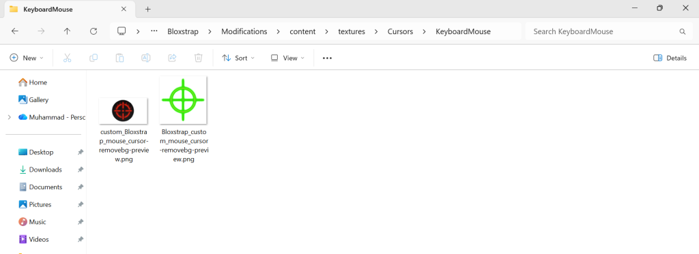Go up one folder level
Screen dimensions: 699x254
click(x=67, y=31)
